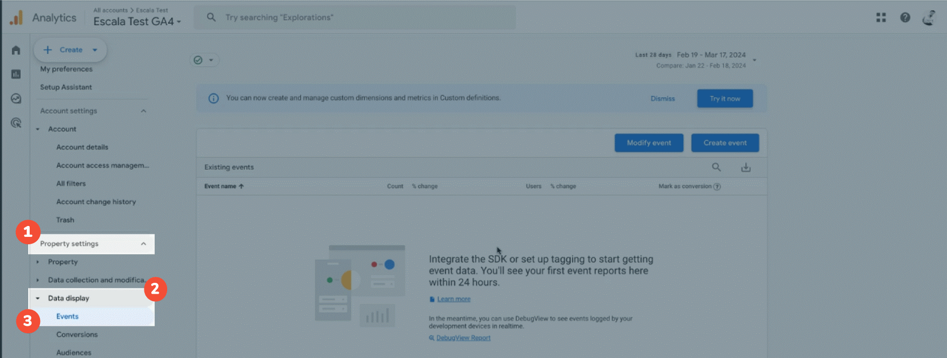Click the Mark as conversion column header
Viewport: 947px width, 358px height.
(685, 186)
